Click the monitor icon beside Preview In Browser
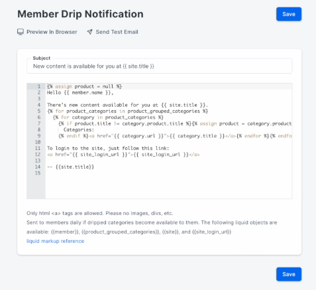 click(21, 32)
